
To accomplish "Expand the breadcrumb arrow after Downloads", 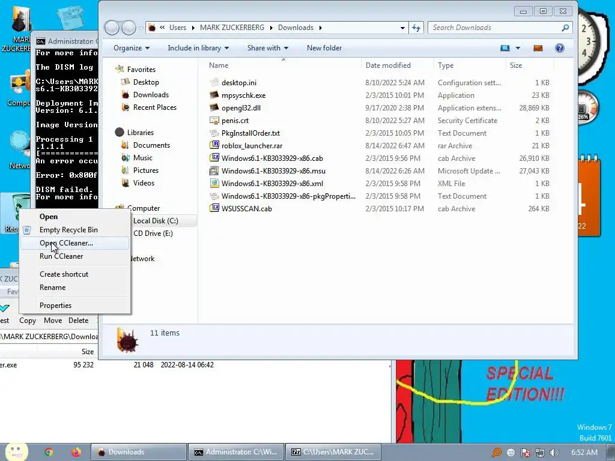I will 321,28.
